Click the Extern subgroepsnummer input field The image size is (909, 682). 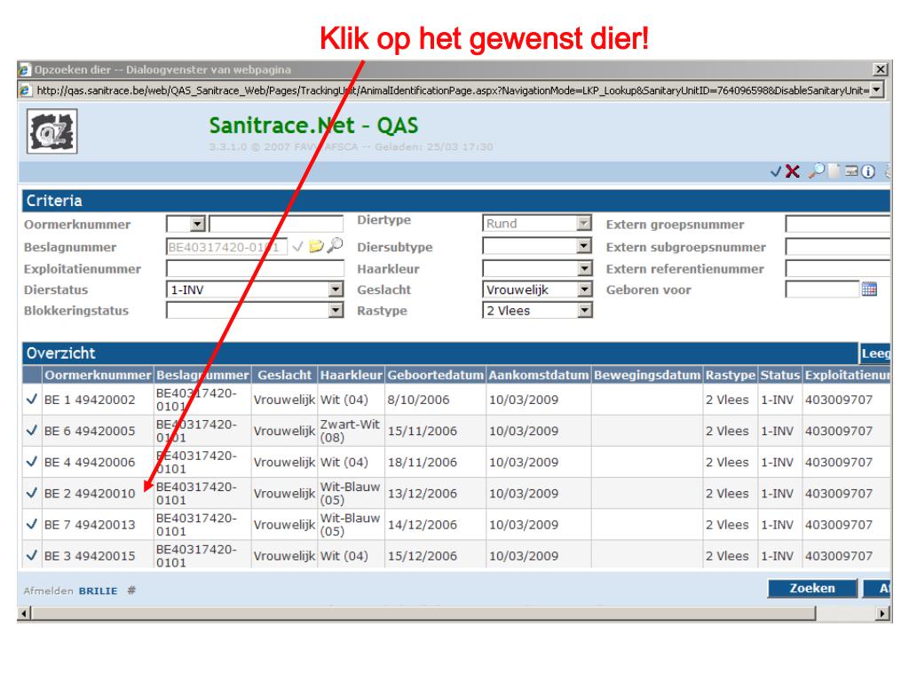pyautogui.click(x=838, y=247)
